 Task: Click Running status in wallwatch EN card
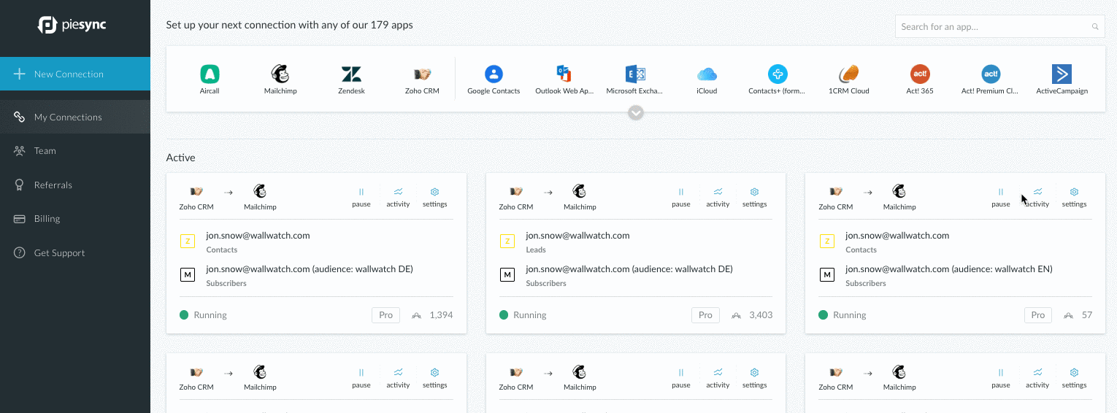tap(842, 315)
